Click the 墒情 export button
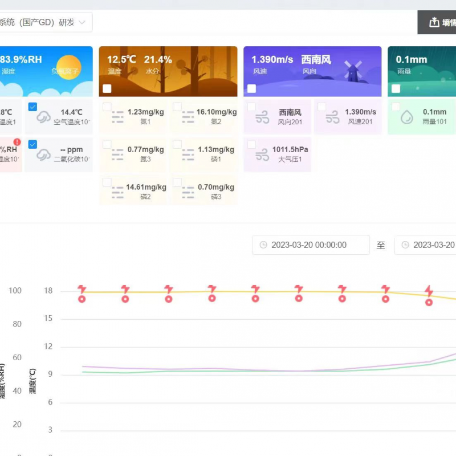The width and height of the screenshot is (456, 456). tap(437, 22)
